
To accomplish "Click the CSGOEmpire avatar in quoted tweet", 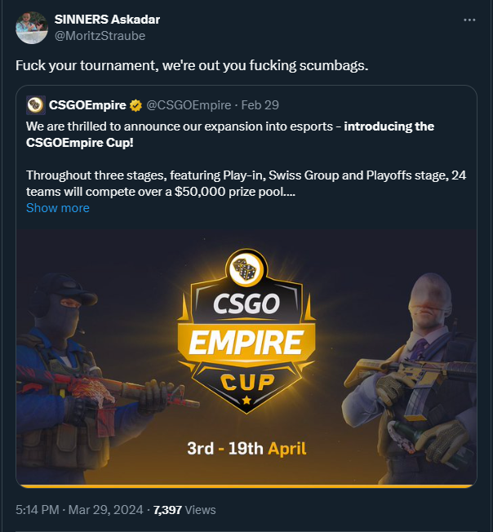I will coord(35,104).
